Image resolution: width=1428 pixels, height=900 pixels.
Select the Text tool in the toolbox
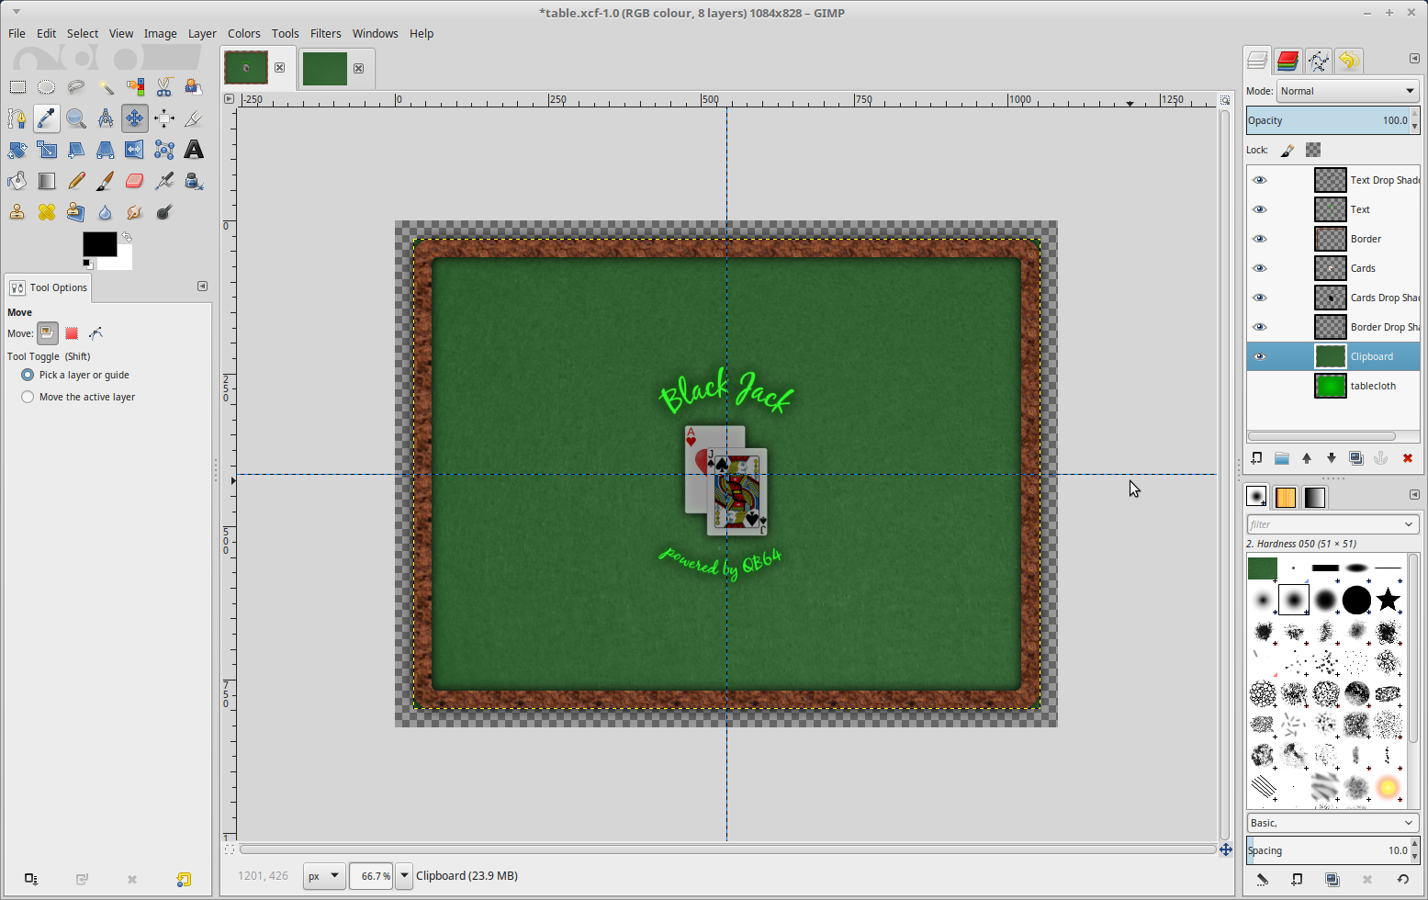(x=194, y=150)
